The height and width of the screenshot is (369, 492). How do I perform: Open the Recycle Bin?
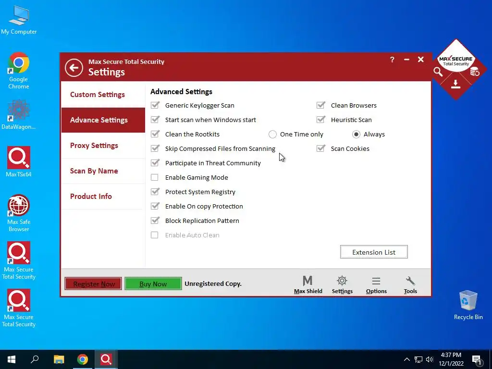[468, 305]
